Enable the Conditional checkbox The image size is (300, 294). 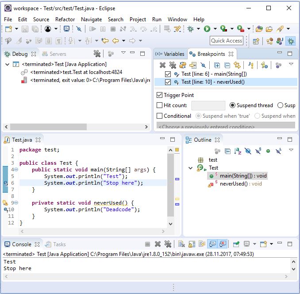[x=159, y=116]
